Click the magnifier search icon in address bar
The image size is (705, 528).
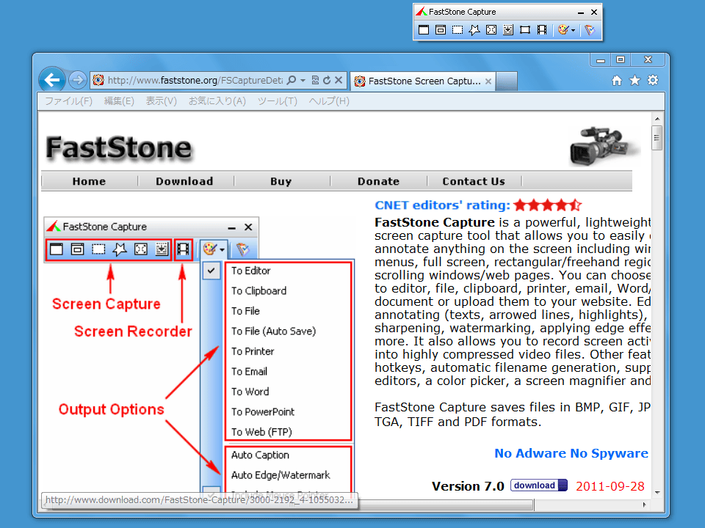coord(292,80)
